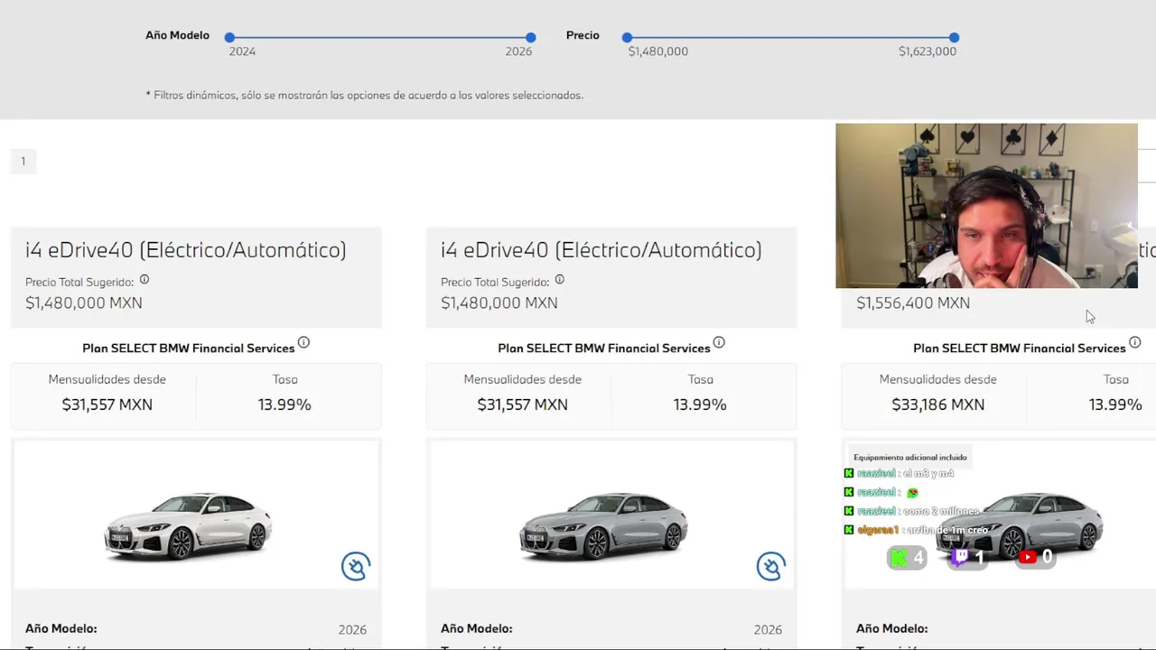This screenshot has width=1156, height=650.
Task: Click info icon beside second card's Precio Total Sugerido
Action: [560, 280]
